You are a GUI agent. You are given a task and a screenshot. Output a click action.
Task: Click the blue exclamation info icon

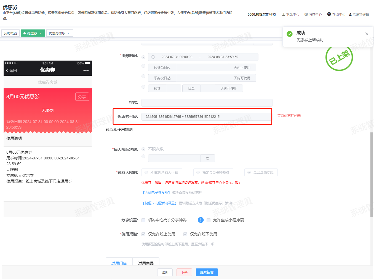pos(201,220)
